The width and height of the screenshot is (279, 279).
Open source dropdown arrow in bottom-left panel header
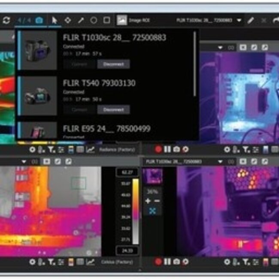tap(24, 162)
